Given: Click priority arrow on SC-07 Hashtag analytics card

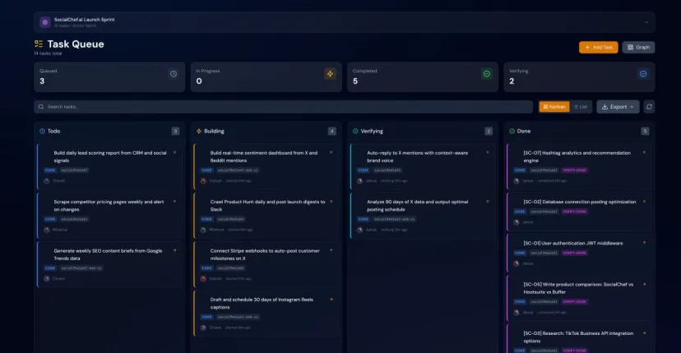Looking at the screenshot, I should (644, 152).
